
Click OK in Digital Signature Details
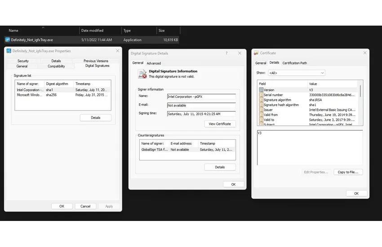233,185
